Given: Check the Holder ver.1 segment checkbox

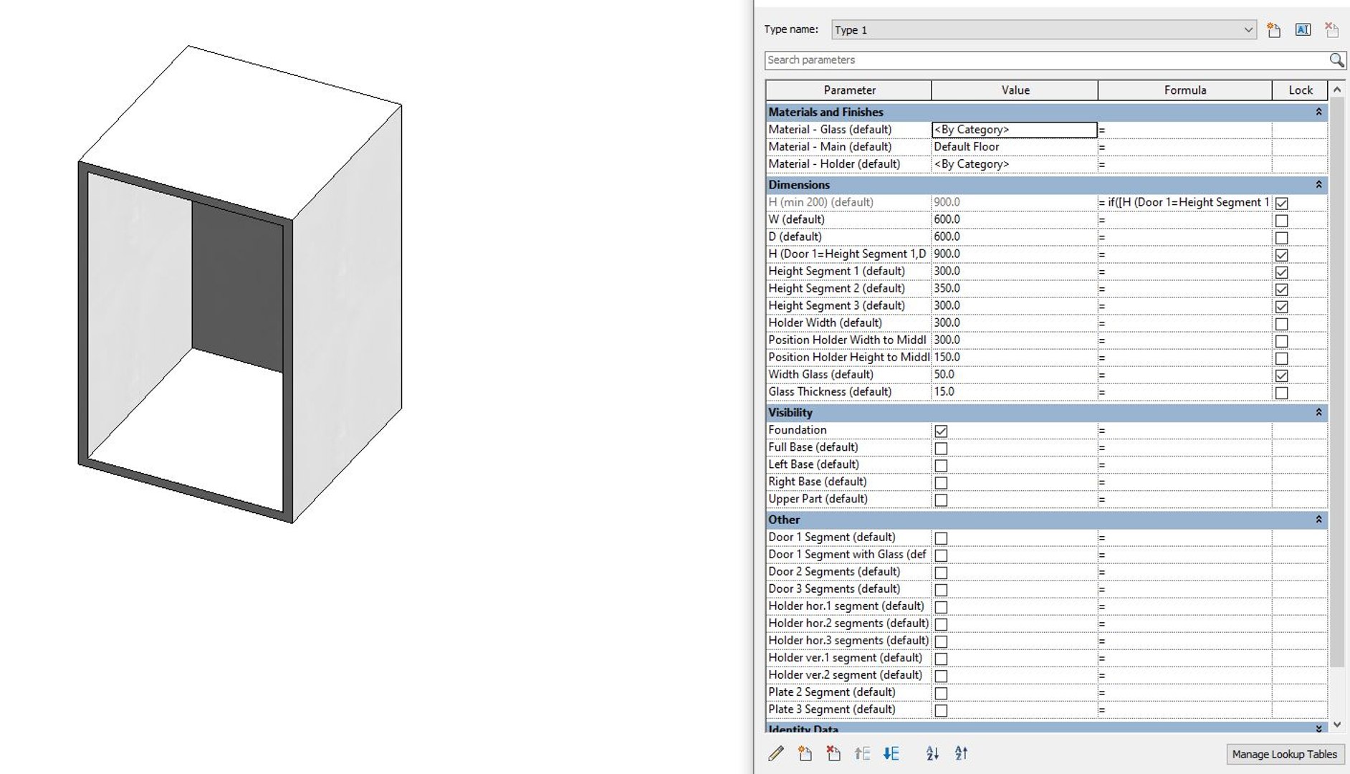Looking at the screenshot, I should click(941, 659).
